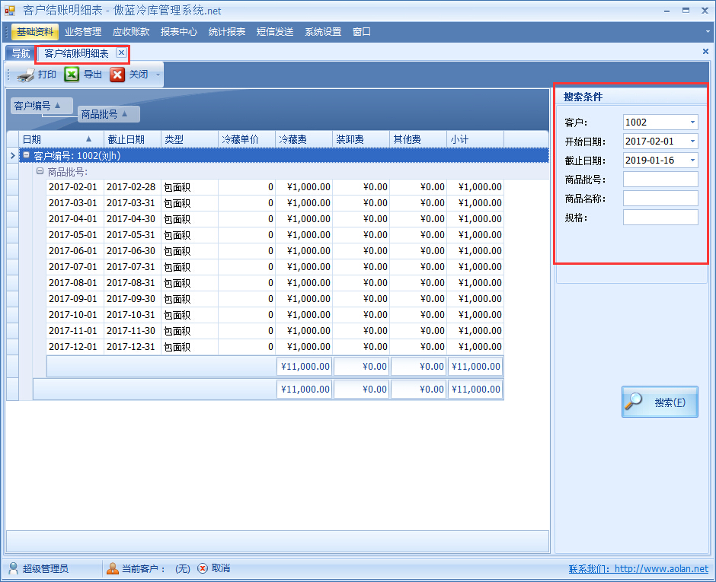716x582 pixels.
Task: Click the 装卸费 column header
Action: coord(361,139)
